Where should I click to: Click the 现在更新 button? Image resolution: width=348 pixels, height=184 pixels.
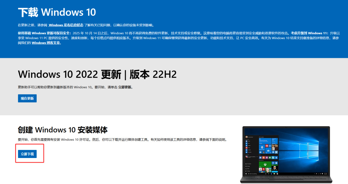tap(27, 98)
